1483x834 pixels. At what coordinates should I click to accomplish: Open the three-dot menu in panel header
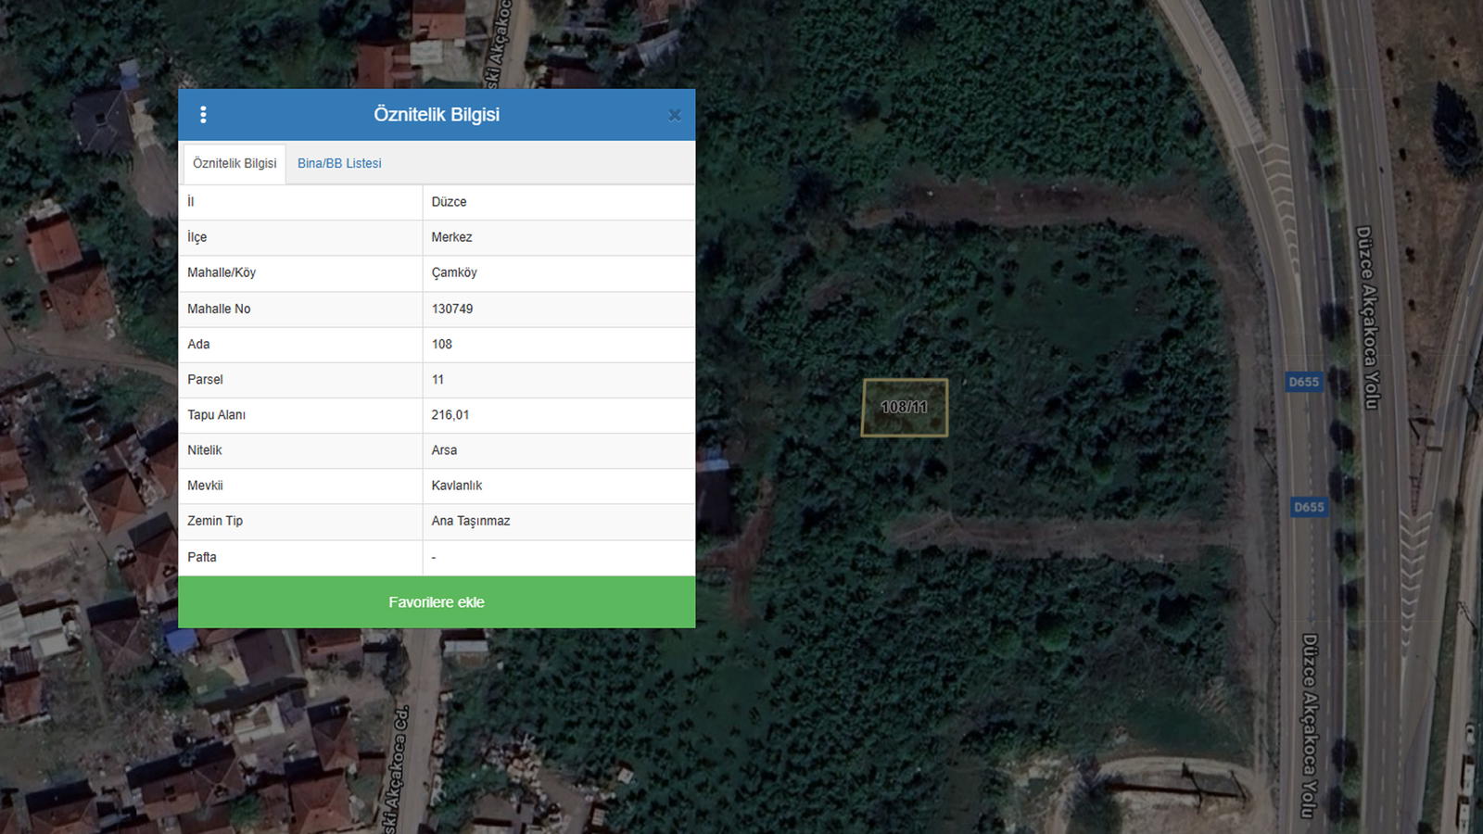point(203,115)
